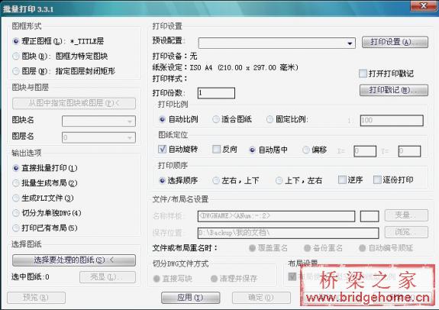
Task: Enable the 反向 checkbox
Action: 216,149
